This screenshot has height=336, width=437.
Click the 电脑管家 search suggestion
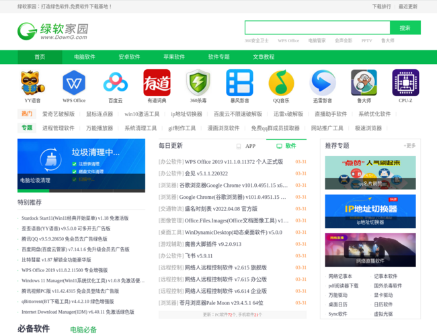(x=317, y=41)
